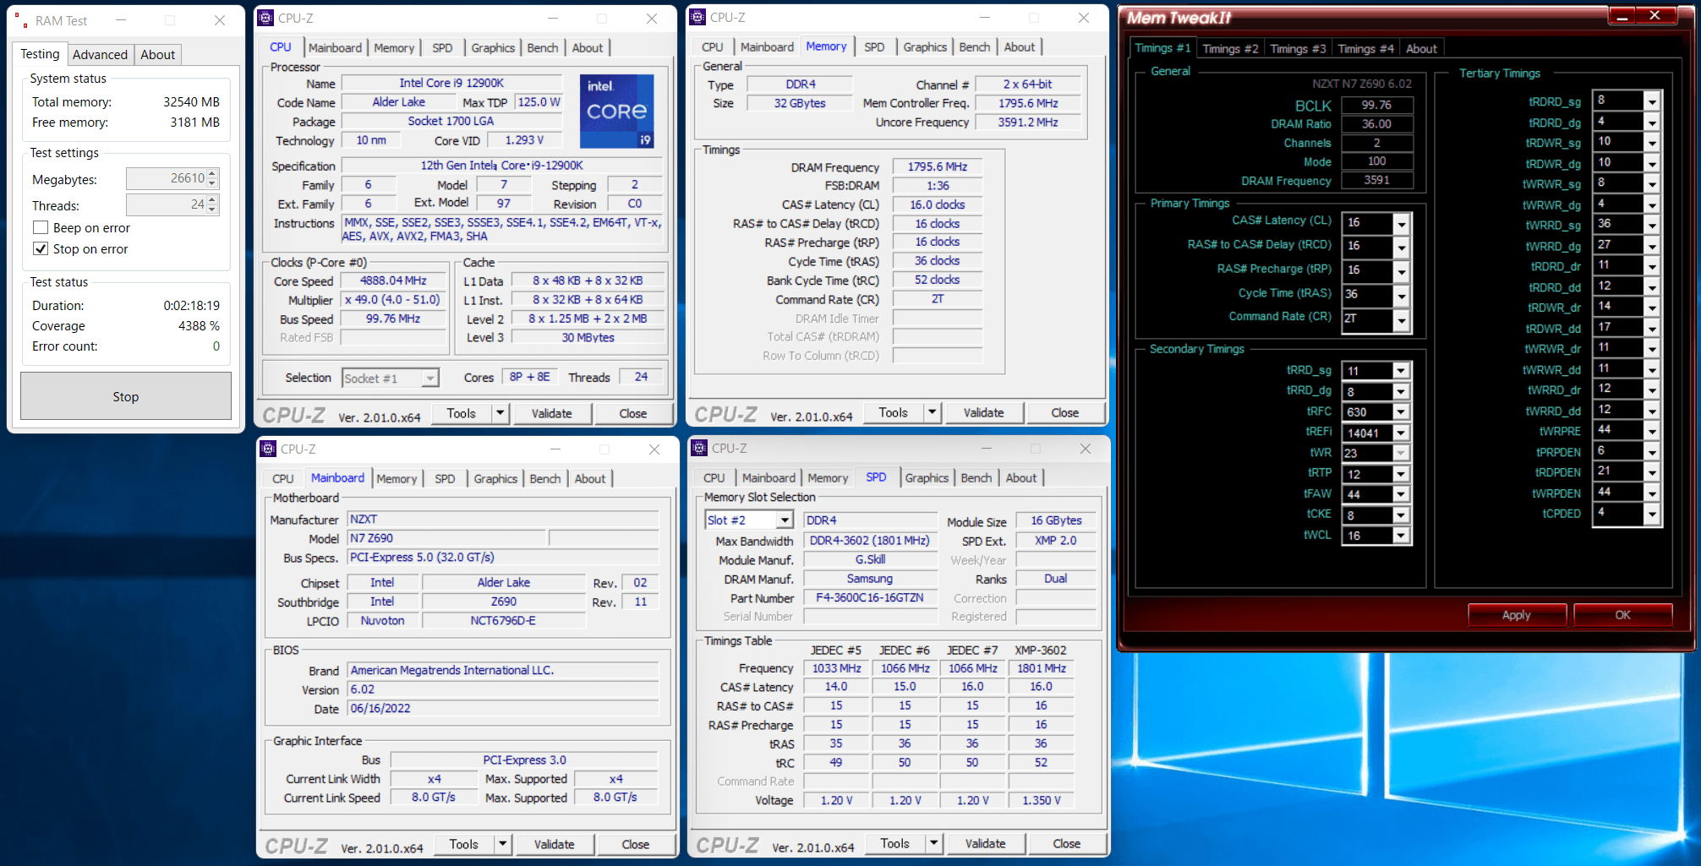
Task: Click the title icon of the CPU-Z SPD window
Action: (x=699, y=448)
